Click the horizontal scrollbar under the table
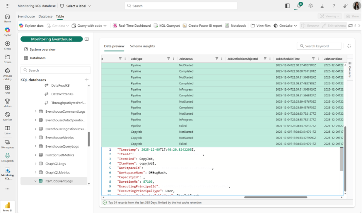The height and width of the screenshot is (213, 362). (275, 197)
